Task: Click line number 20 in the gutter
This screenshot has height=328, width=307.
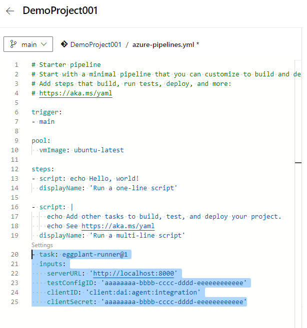Action: click(14, 255)
